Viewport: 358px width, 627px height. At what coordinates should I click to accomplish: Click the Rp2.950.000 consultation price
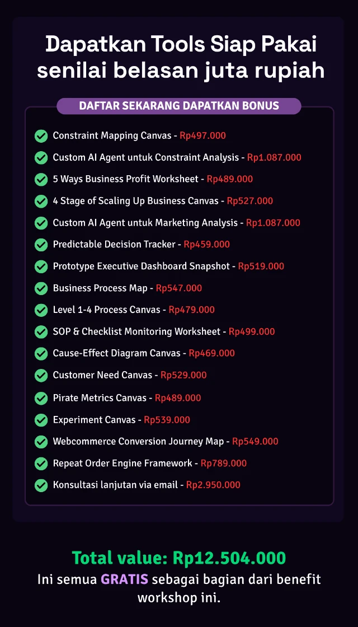213,485
